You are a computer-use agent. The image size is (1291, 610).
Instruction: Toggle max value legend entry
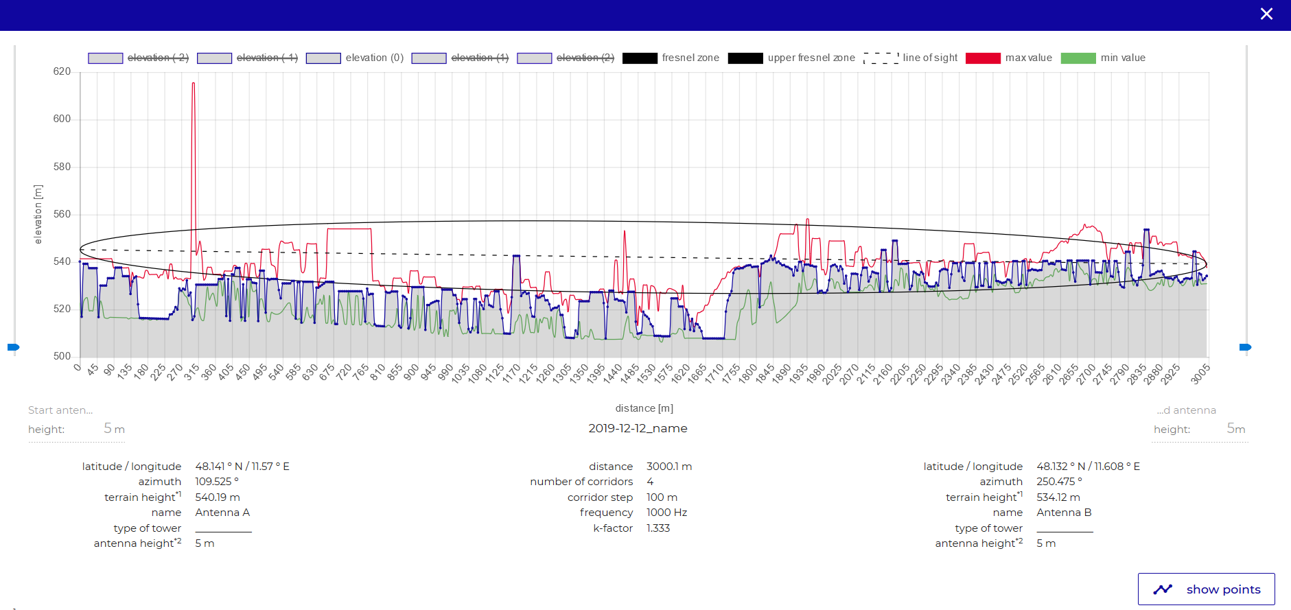1009,58
